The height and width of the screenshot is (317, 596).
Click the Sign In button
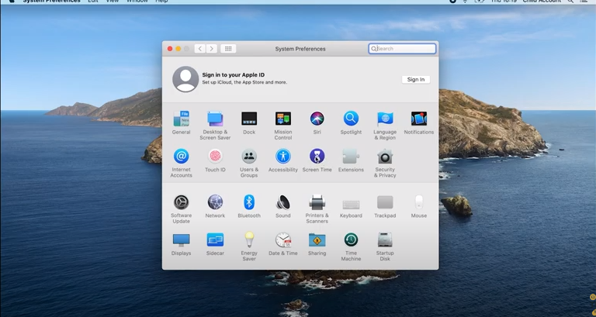[416, 79]
